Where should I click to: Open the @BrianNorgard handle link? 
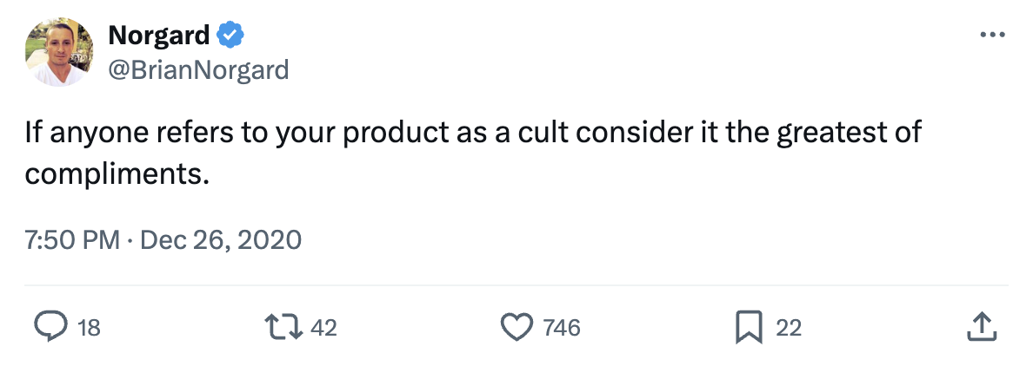coord(198,69)
